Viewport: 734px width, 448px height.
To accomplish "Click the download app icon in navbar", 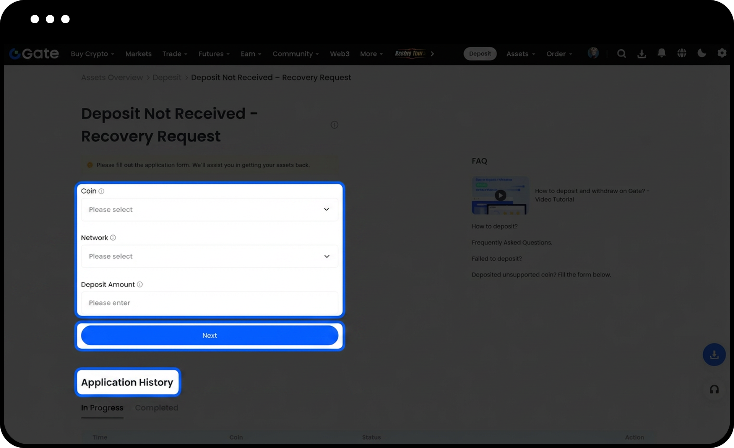I will point(641,54).
